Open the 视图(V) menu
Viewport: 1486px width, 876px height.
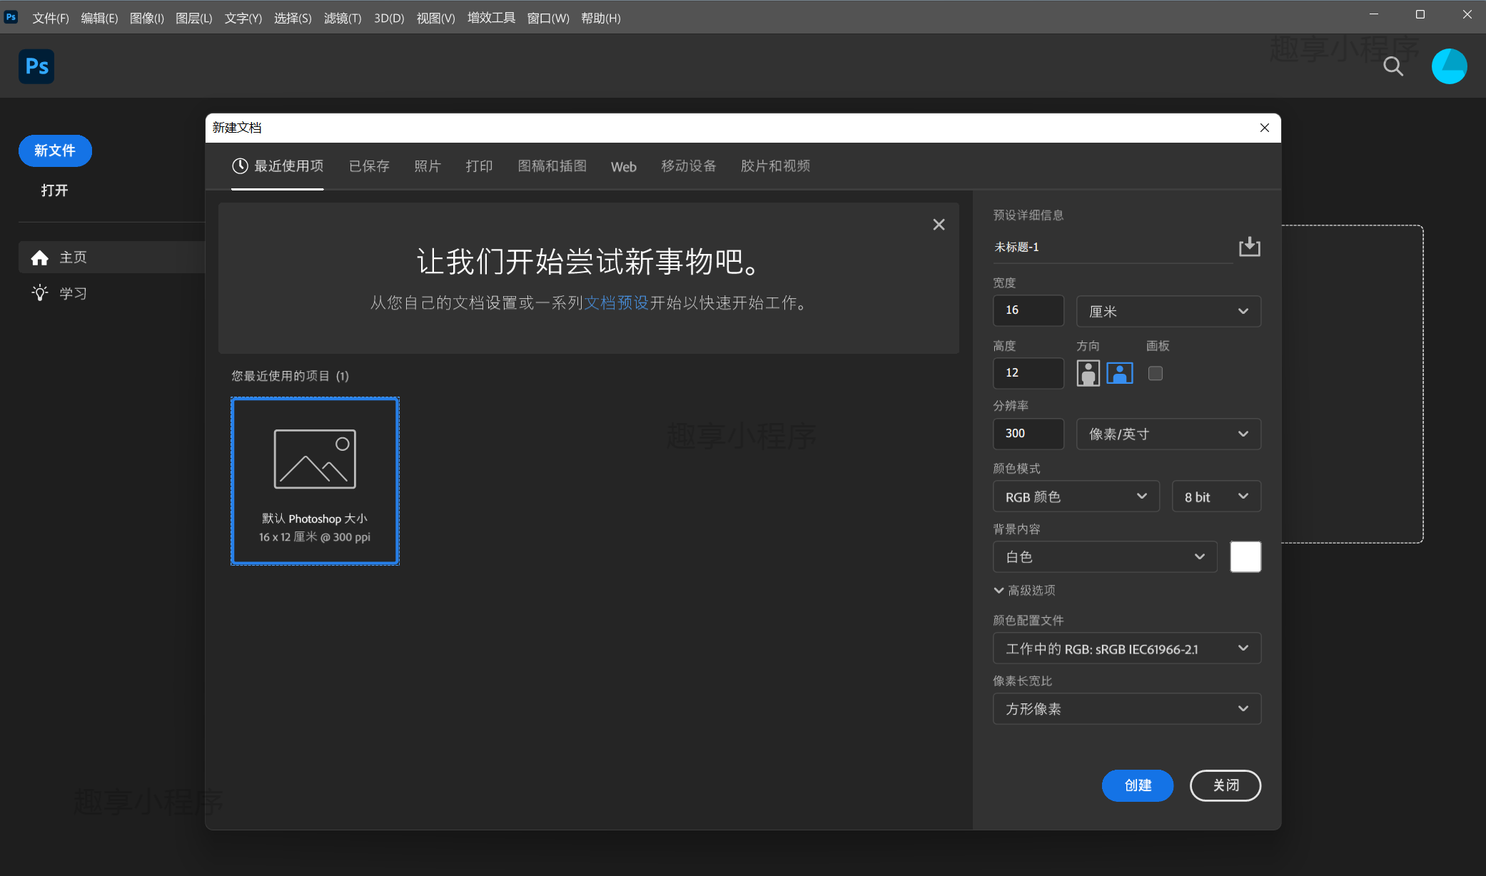[435, 18]
